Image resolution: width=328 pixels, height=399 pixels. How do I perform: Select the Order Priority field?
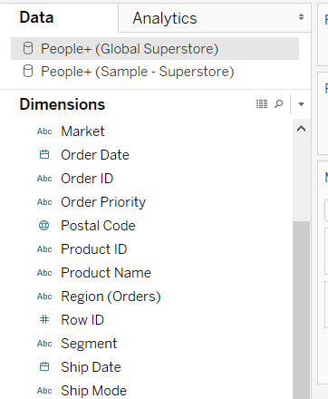click(x=103, y=202)
